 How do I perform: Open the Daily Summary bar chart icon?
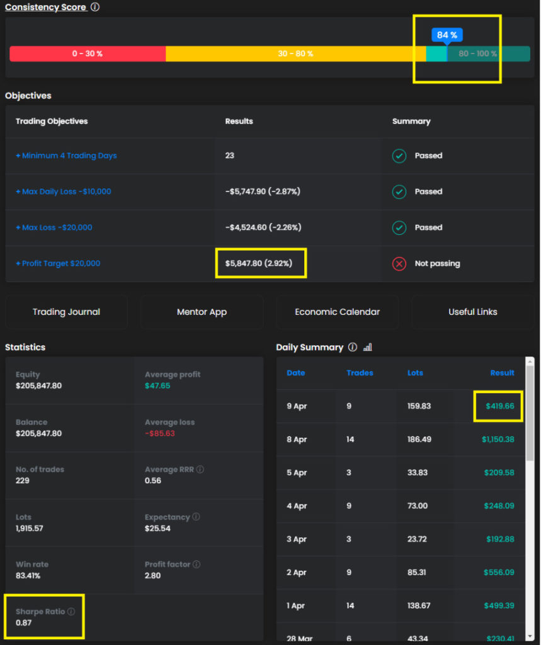tap(368, 347)
